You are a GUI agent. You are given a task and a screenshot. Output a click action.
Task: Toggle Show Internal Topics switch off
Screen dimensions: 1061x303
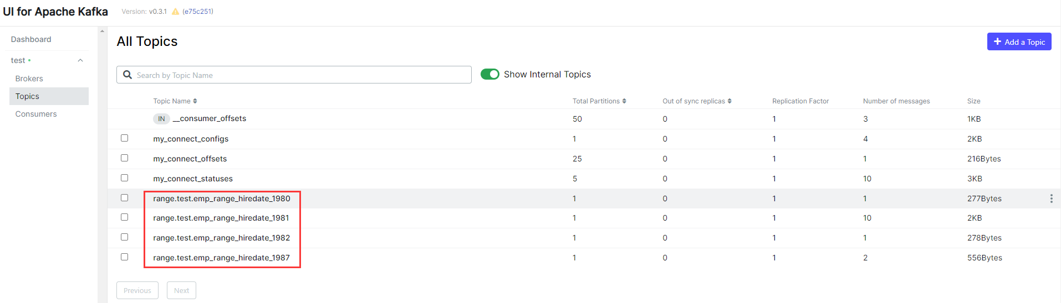click(490, 74)
